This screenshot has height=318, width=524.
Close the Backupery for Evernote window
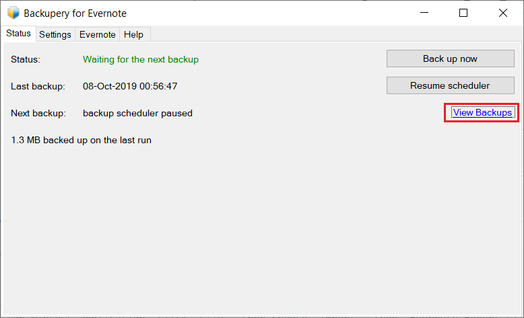[x=502, y=13]
